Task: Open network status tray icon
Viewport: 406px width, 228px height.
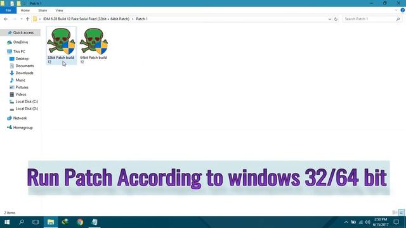Action: (x=361, y=222)
